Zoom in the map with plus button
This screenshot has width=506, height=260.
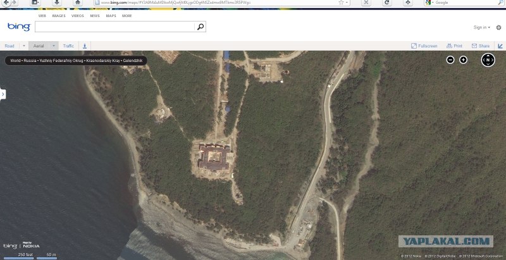coord(463,59)
